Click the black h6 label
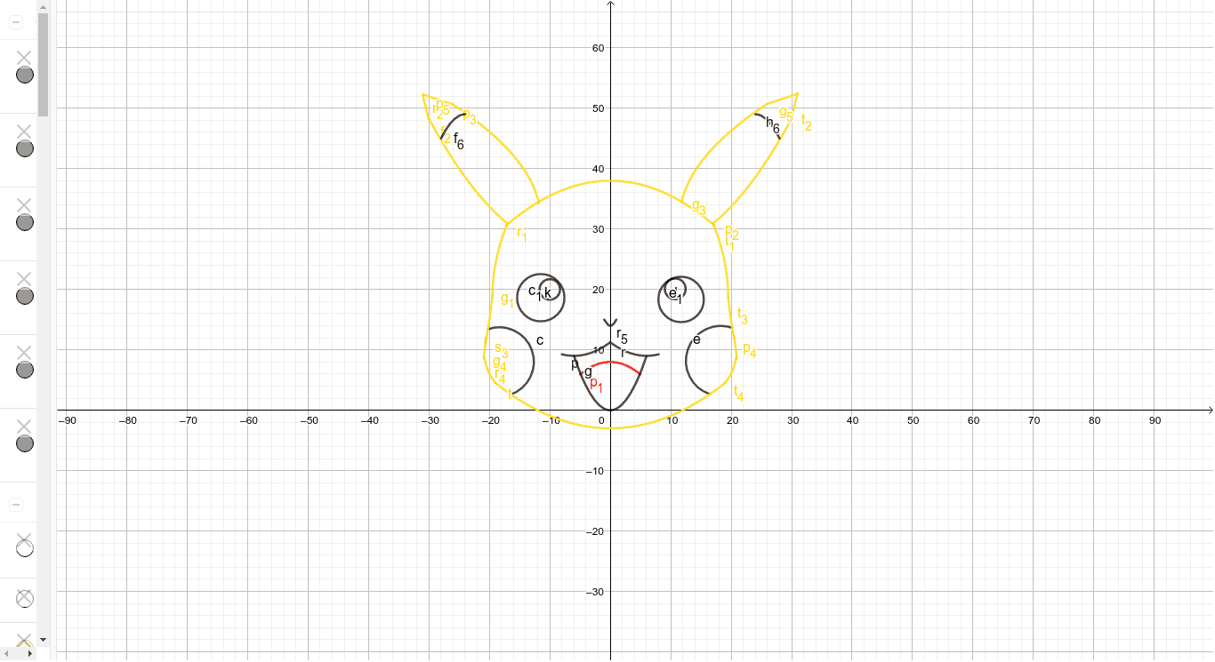Image resolution: width=1215 pixels, height=662 pixels. [x=773, y=125]
